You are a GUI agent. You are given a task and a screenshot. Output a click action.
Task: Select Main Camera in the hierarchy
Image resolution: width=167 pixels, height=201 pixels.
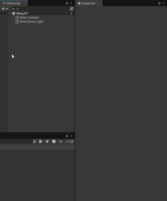tap(29, 18)
